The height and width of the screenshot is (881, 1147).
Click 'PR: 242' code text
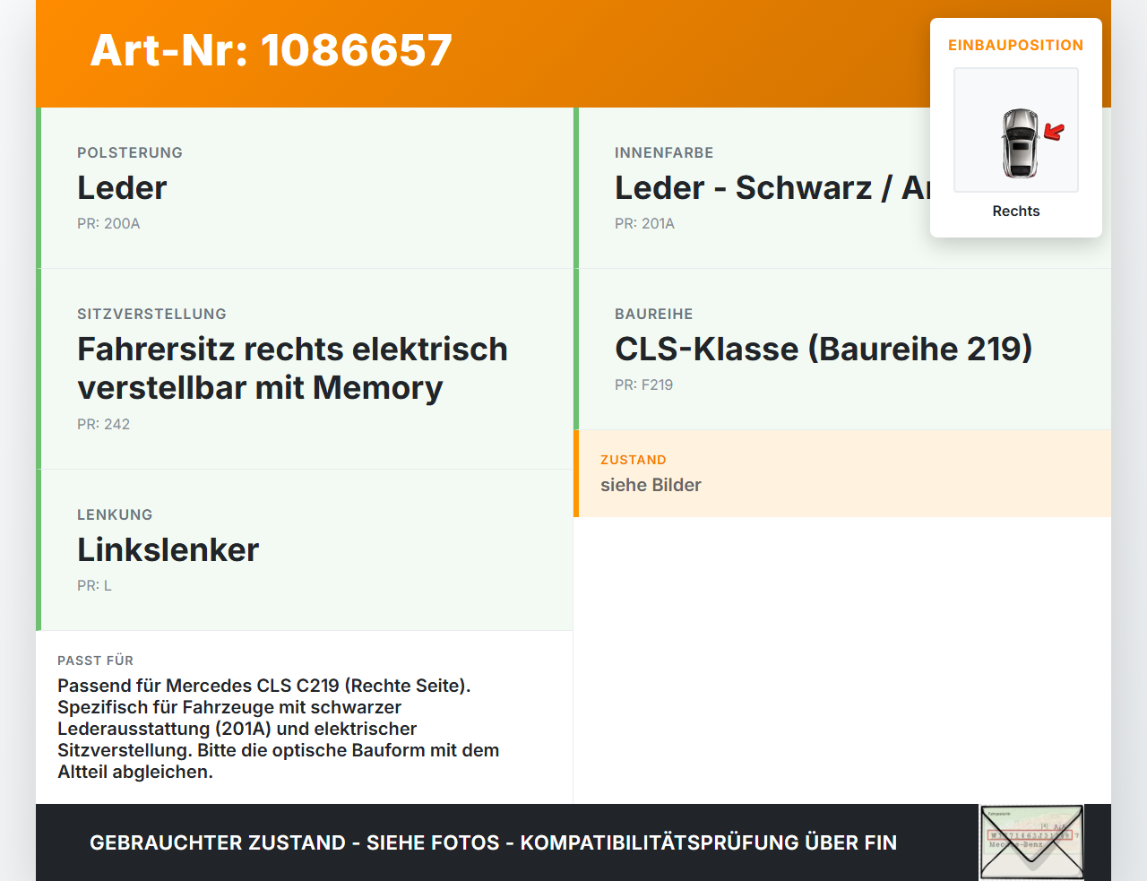pyautogui.click(x=103, y=424)
